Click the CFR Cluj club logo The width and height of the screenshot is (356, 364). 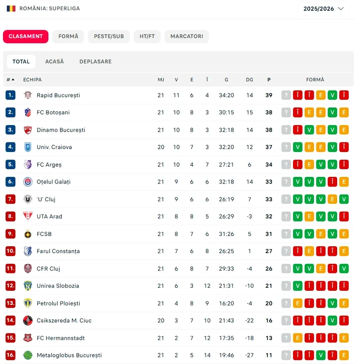[28, 268]
